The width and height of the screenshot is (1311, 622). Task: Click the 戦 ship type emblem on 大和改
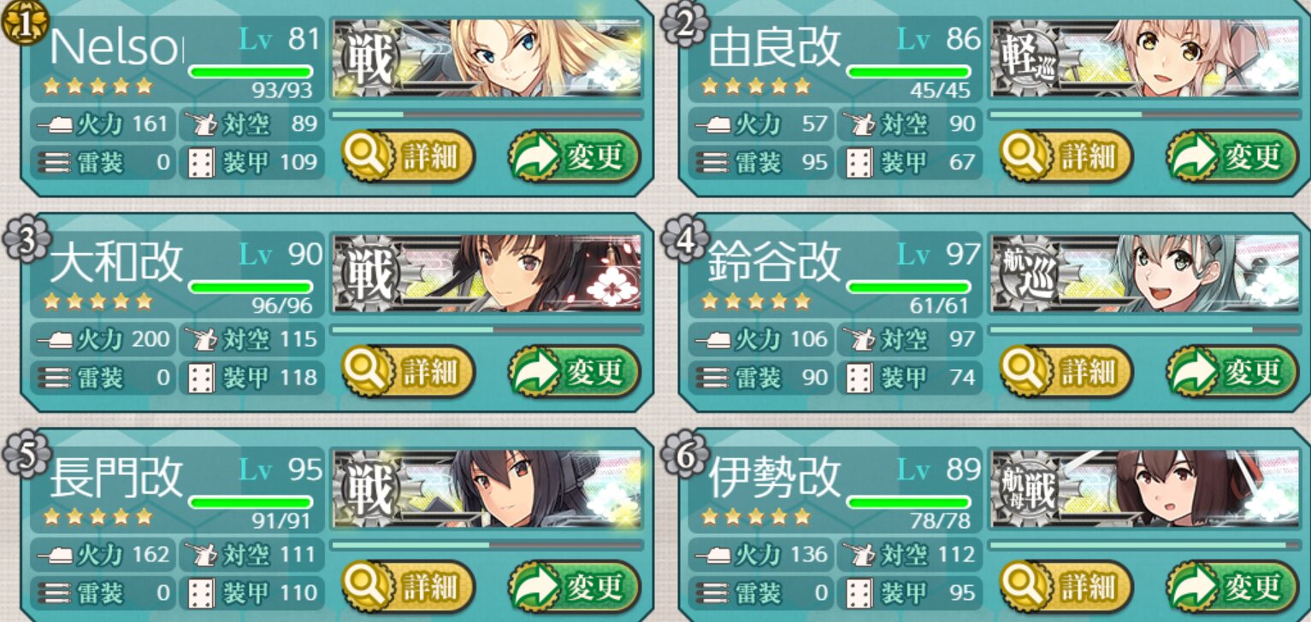pos(367,275)
